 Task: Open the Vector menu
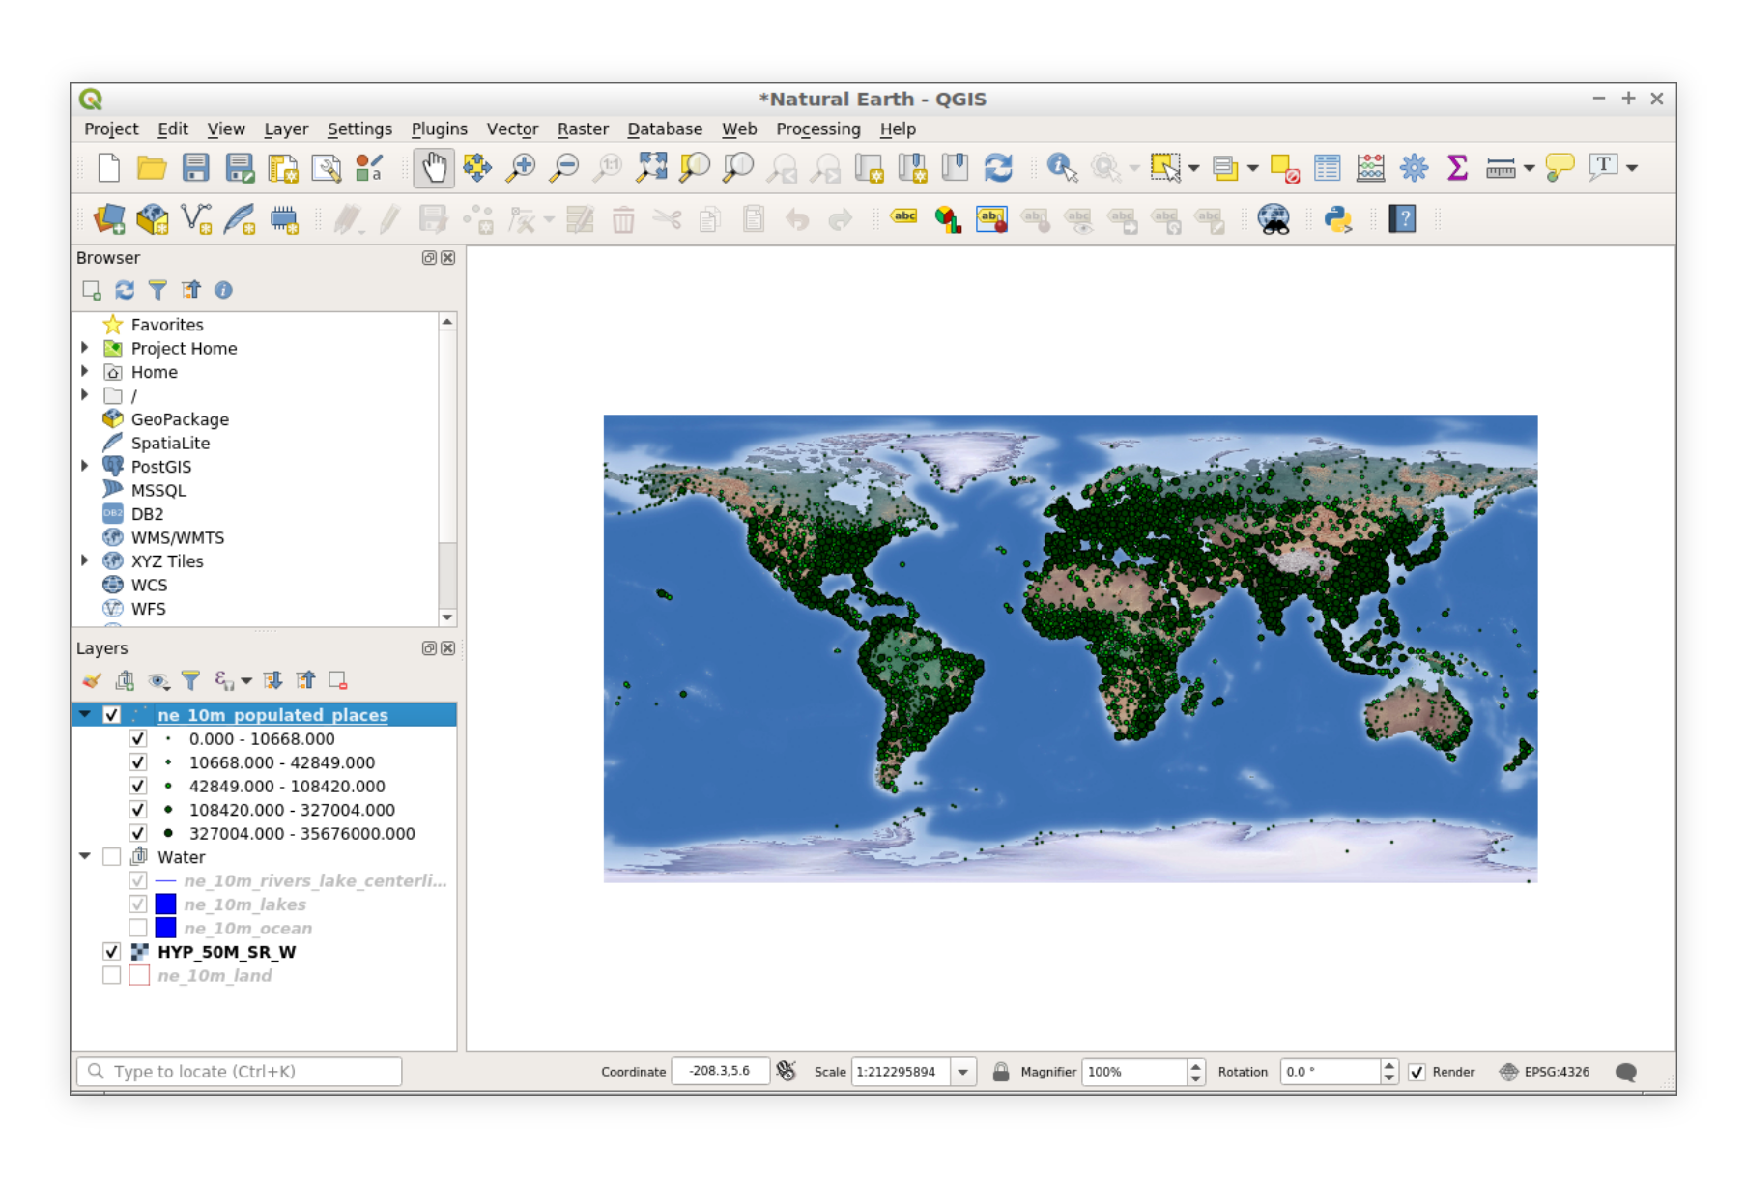pyautogui.click(x=512, y=129)
